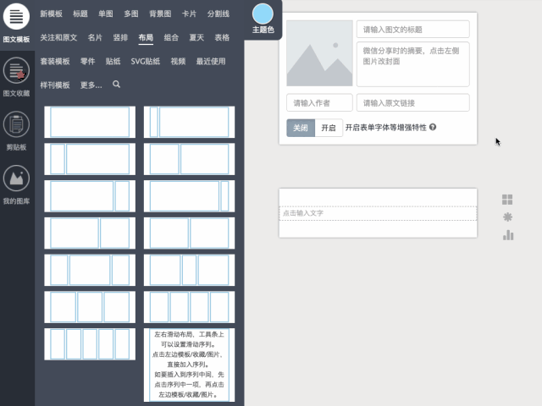The image size is (542, 406).
Task: Switch to the 新模板 category
Action: tap(51, 14)
